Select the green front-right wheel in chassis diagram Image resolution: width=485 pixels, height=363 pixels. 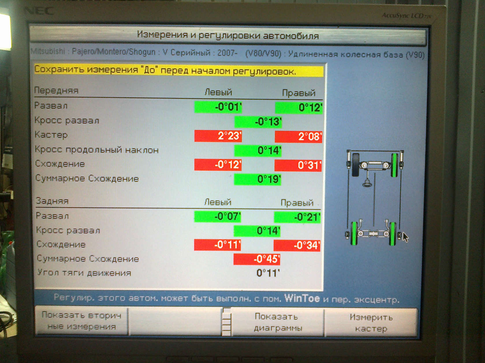pyautogui.click(x=394, y=165)
